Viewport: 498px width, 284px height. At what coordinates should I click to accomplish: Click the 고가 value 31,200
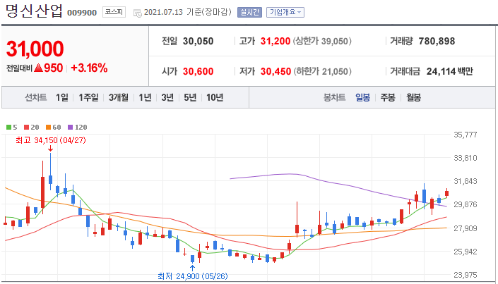pyautogui.click(x=275, y=41)
